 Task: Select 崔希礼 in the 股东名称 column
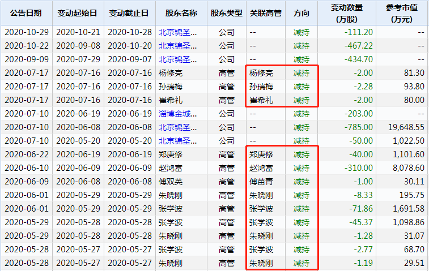point(171,100)
